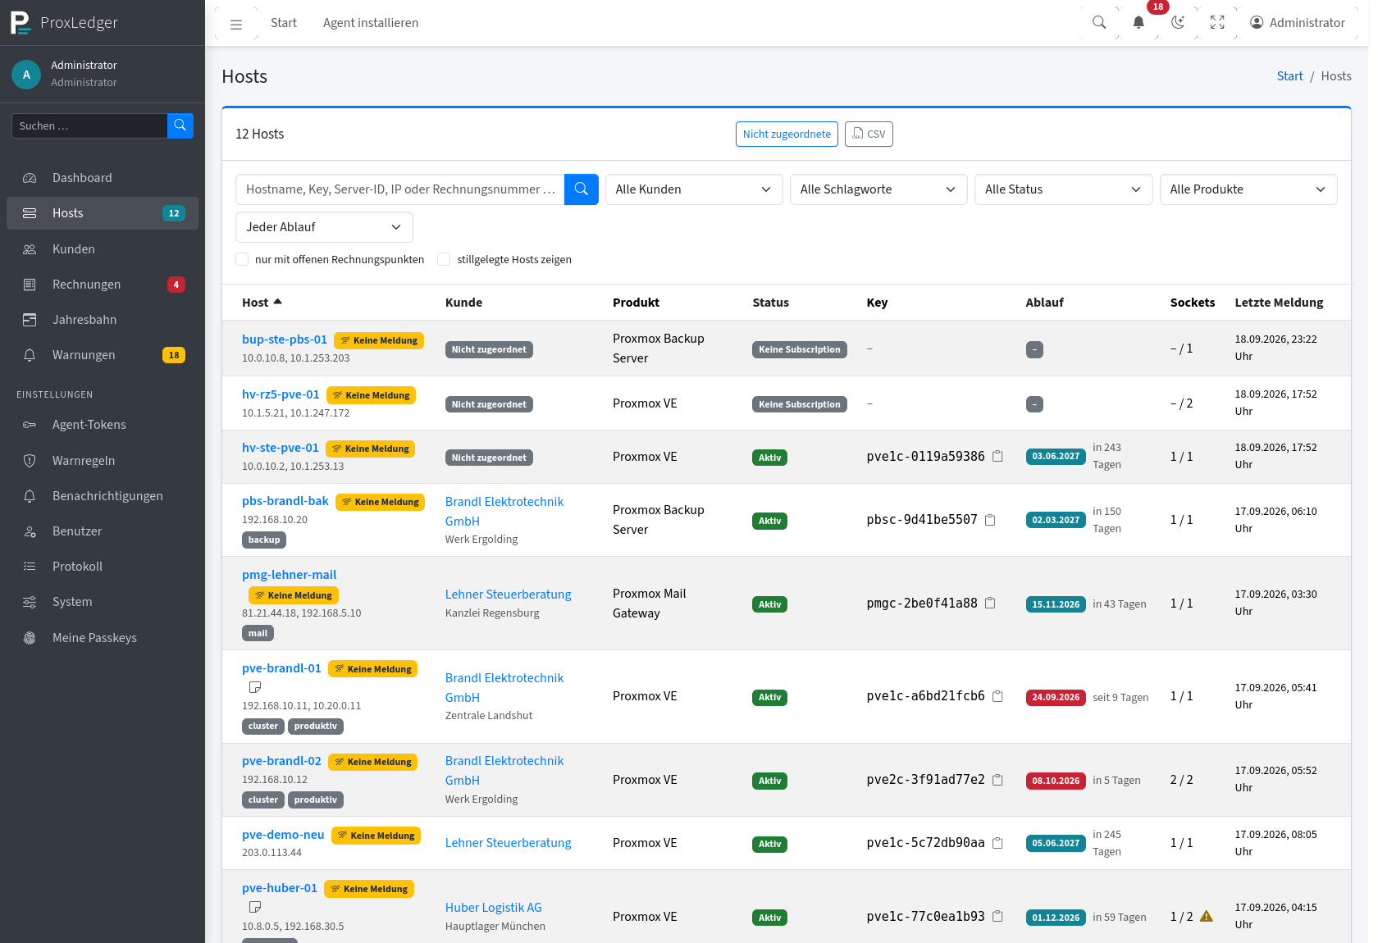The width and height of the screenshot is (1378, 943).
Task: Check stillgelegte Hosts zeigen
Action: (x=444, y=259)
